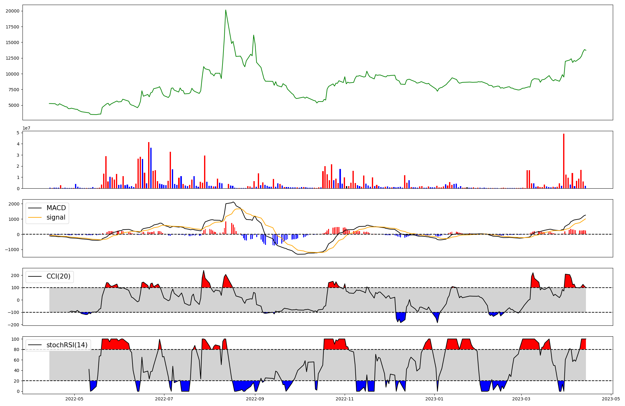Click the price peak above 20000
Screen dimensions: 625x406
[x=226, y=10]
